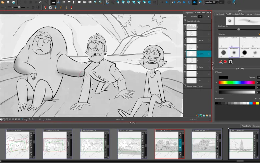Switch to the Thumbnails tab
Screen dimensions: 260x163
[246, 126]
